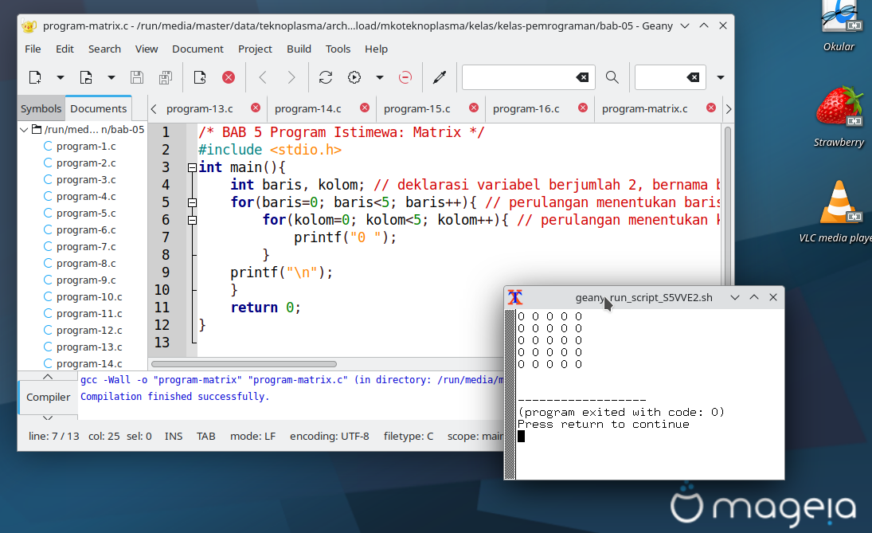Viewport: 872px width, 533px height.
Task: Build the current file gear icon
Action: tap(354, 77)
